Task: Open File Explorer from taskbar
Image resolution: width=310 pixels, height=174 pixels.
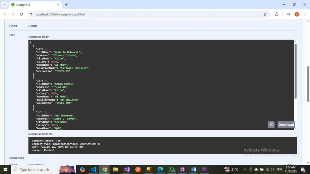Action: pos(116,169)
